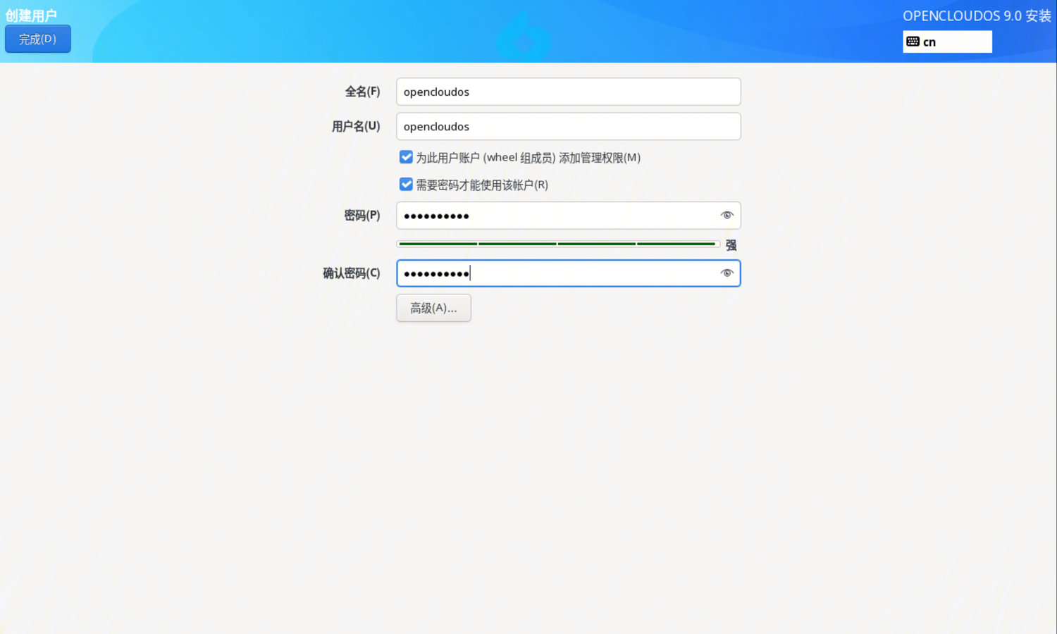Viewport: 1057px width, 634px height.
Task: Toggle the 需要密码才能使用该帐户 checkbox
Action: [x=406, y=185]
